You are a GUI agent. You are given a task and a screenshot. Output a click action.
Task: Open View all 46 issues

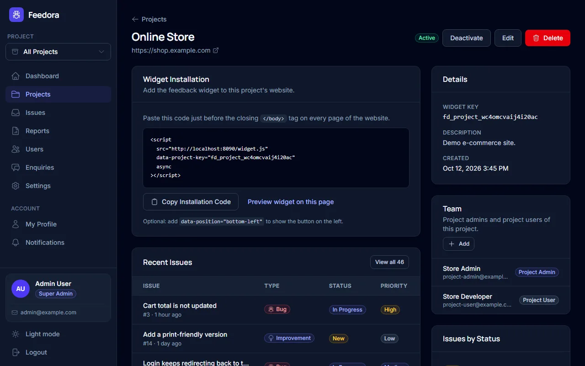pos(389,262)
